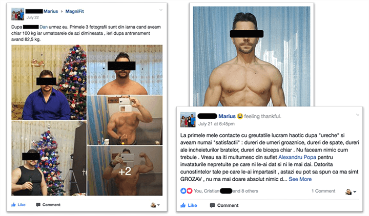Expand the post with See More

click(300, 179)
